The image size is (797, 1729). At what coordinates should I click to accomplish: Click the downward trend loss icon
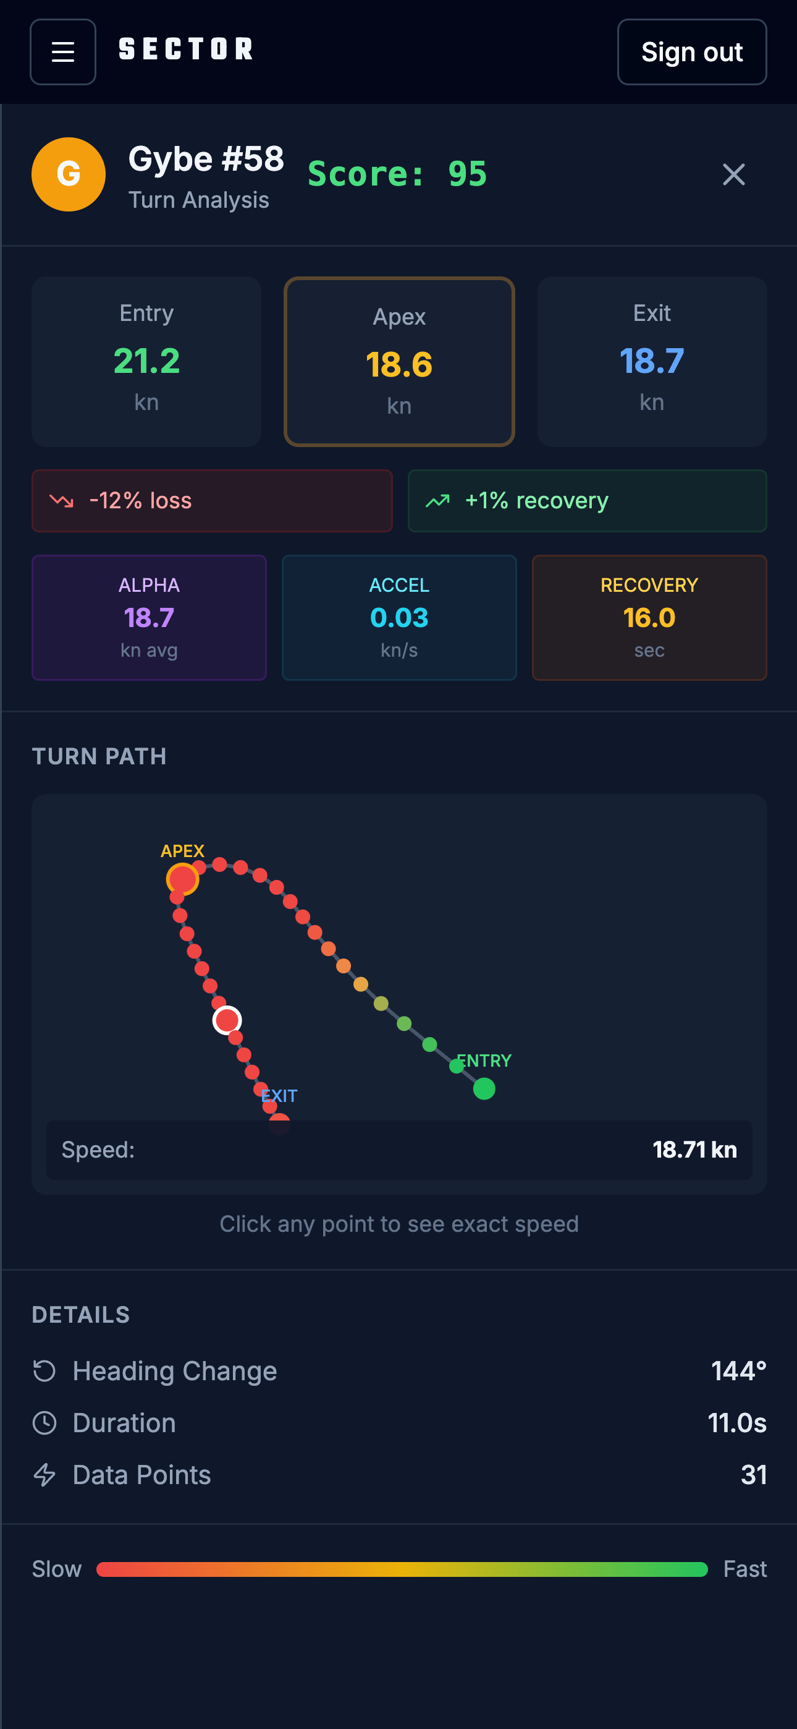[62, 501]
